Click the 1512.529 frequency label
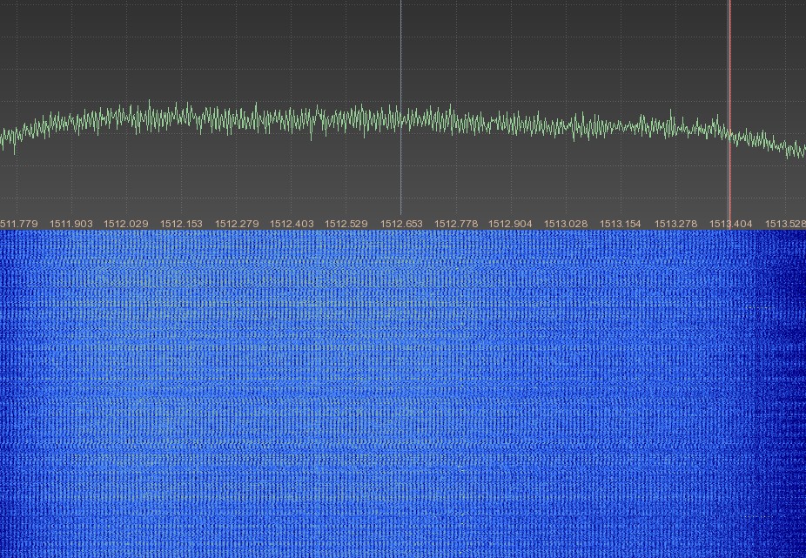 tap(346, 224)
